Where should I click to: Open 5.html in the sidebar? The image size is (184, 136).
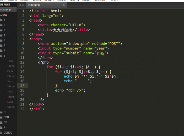point(11,107)
